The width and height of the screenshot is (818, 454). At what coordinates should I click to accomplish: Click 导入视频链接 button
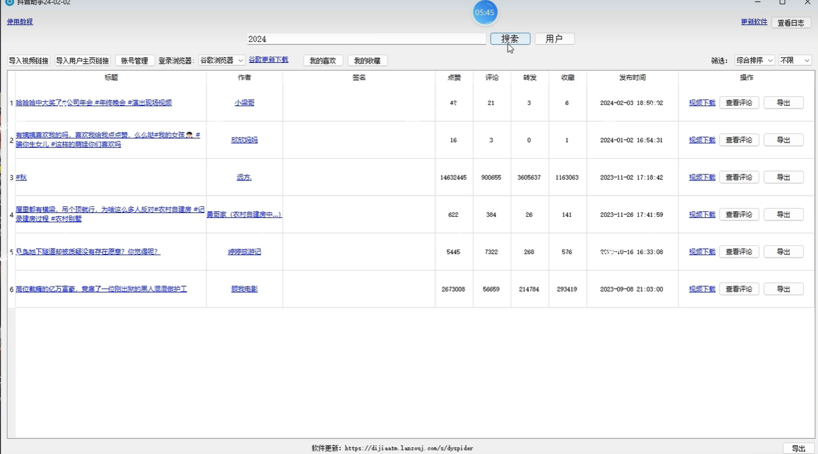(x=28, y=61)
